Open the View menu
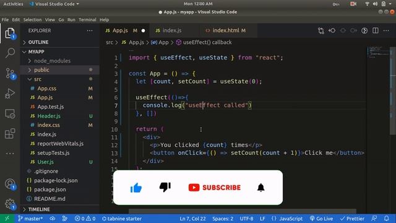 (x=50, y=20)
